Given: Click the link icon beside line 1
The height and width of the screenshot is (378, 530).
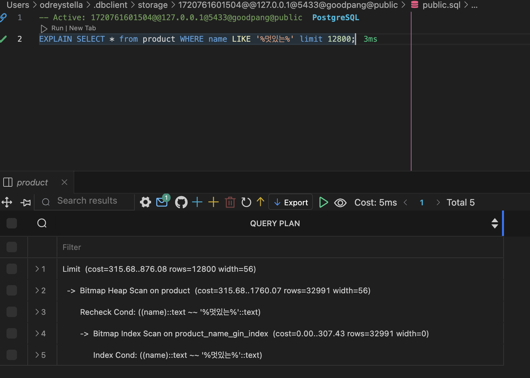Looking at the screenshot, I should point(3,18).
